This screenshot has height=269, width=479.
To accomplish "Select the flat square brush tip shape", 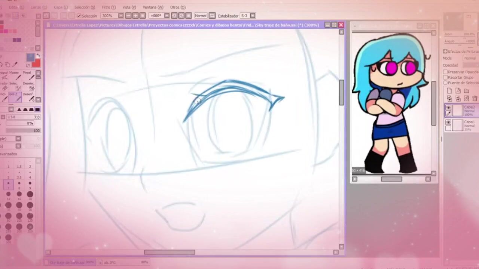I will coord(37,109).
